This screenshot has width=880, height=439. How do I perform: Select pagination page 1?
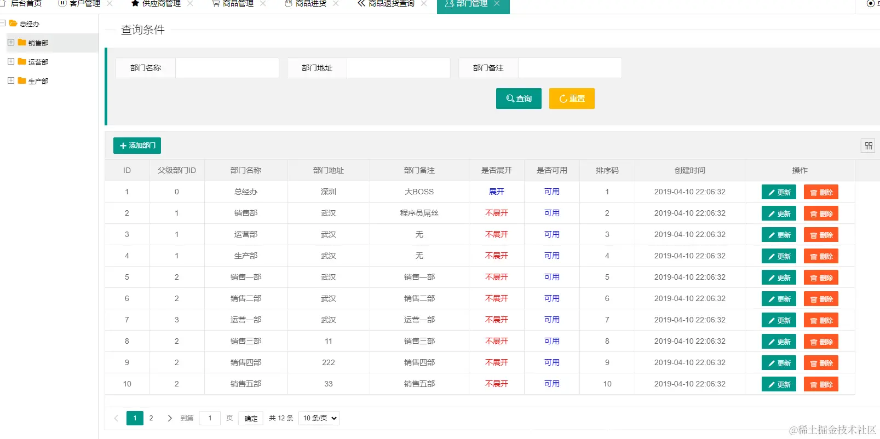(135, 418)
